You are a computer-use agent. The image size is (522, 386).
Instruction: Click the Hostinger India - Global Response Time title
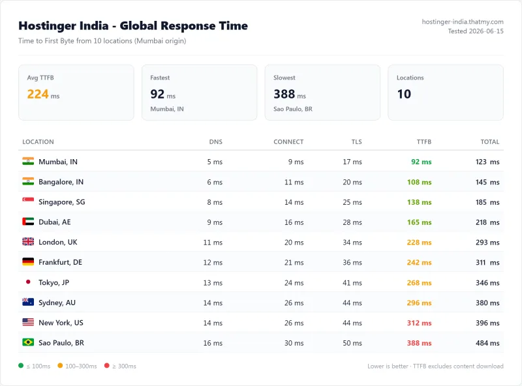(133, 25)
